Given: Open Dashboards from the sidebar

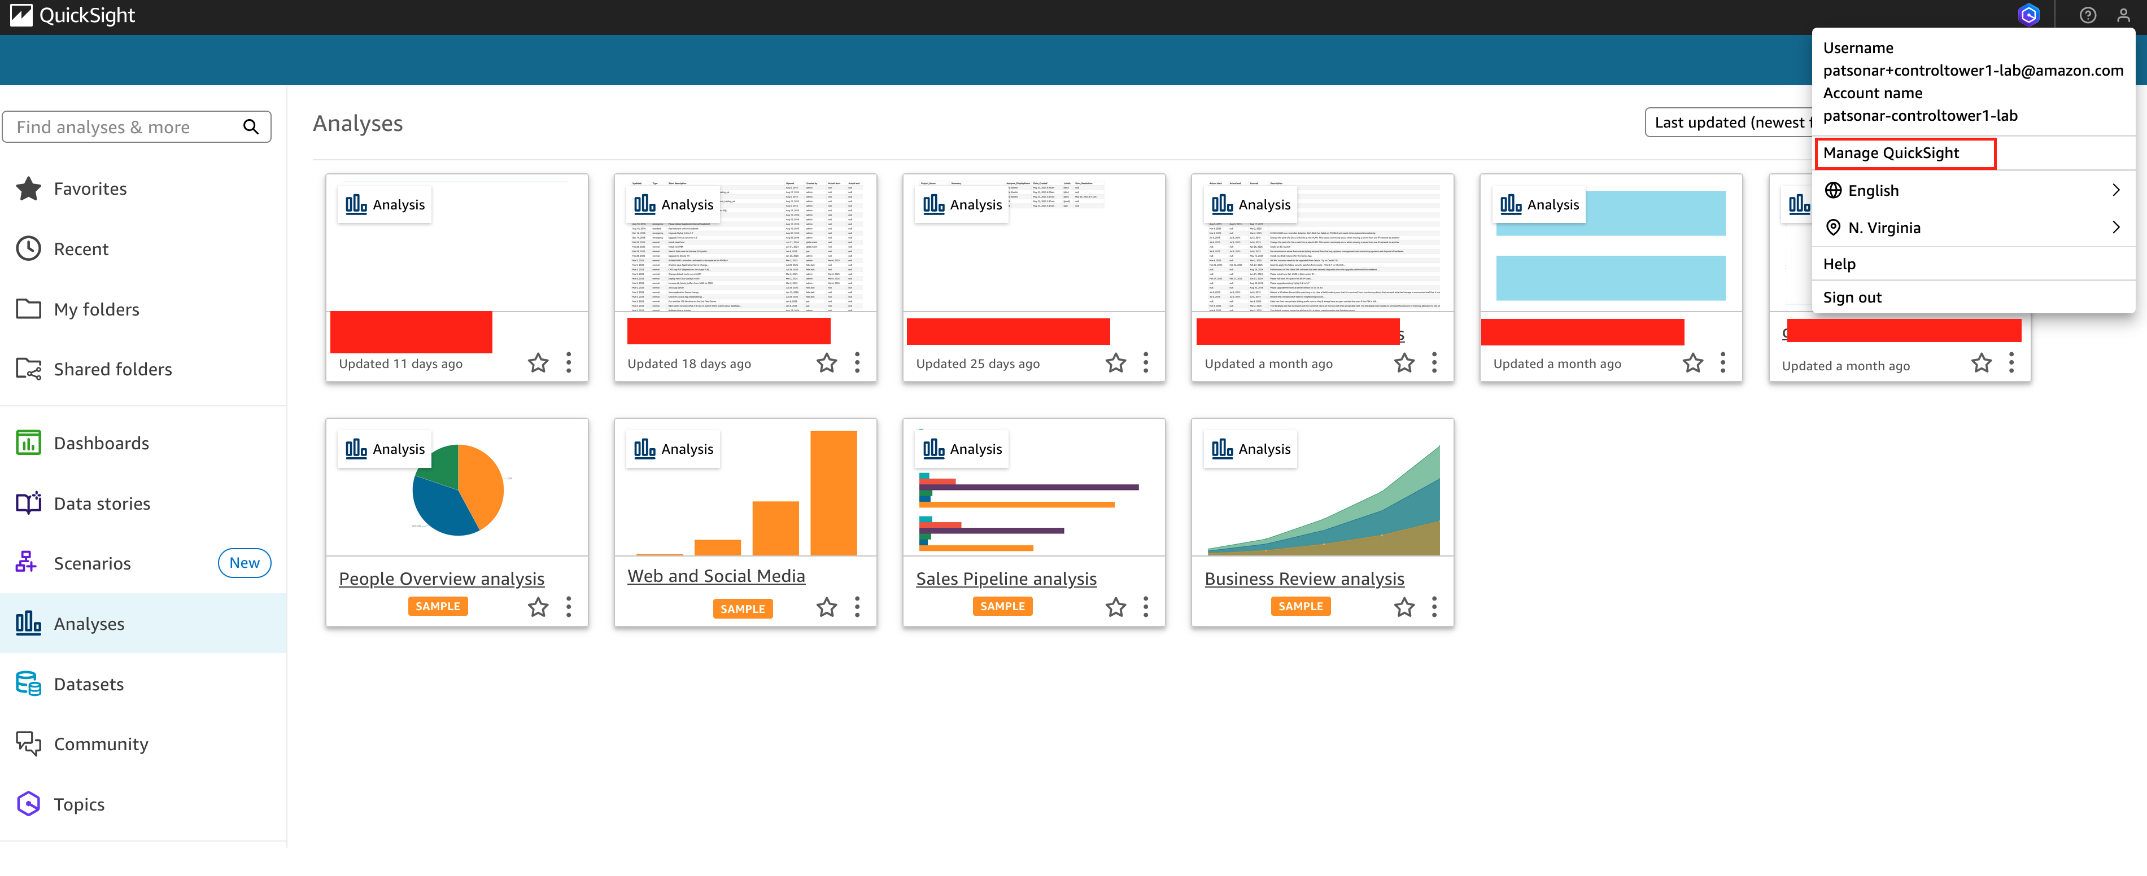Looking at the screenshot, I should [101, 443].
